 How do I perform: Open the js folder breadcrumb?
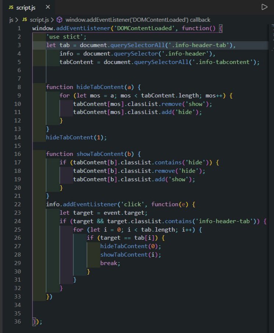(11, 20)
